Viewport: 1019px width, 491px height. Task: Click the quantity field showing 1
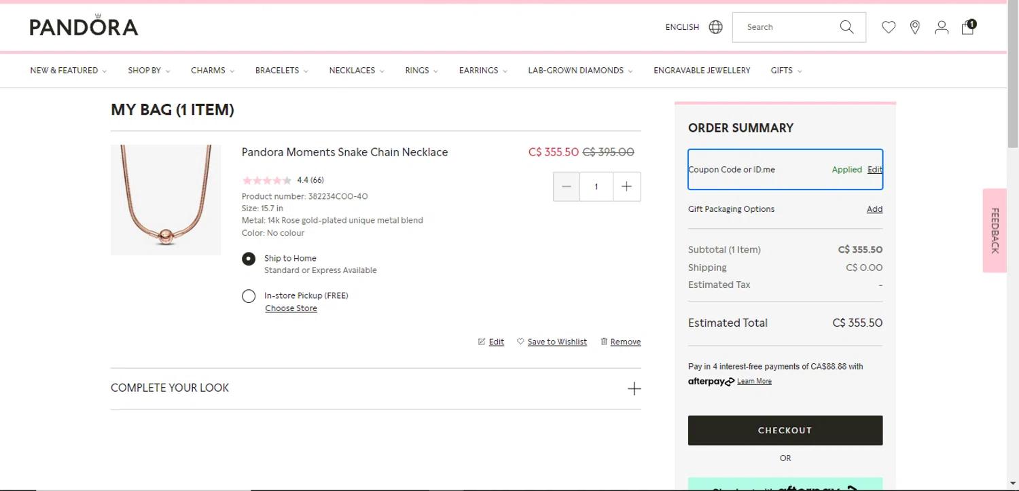click(596, 186)
